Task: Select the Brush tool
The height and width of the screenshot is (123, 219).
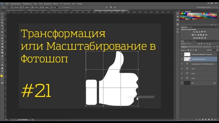Action: 2,35
